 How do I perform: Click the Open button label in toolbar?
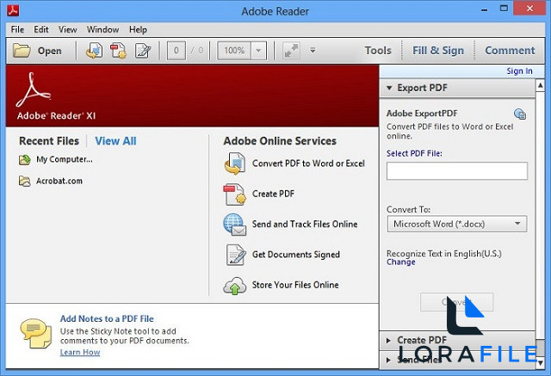click(50, 51)
